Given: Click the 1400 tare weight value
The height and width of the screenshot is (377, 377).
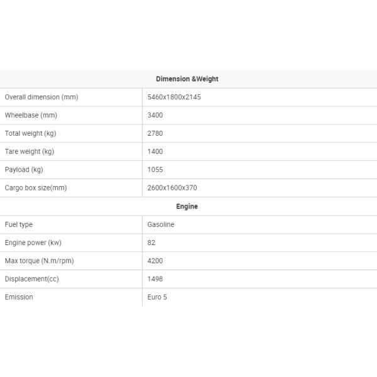Looking at the screenshot, I should click(x=155, y=151).
